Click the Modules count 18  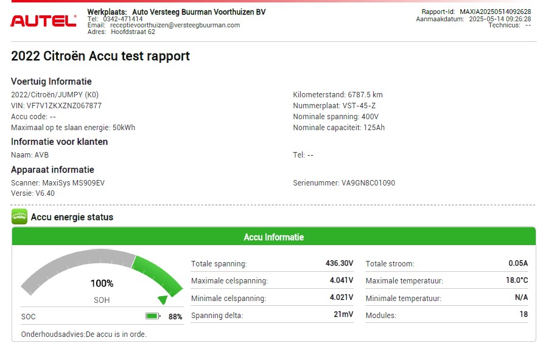[x=523, y=315]
